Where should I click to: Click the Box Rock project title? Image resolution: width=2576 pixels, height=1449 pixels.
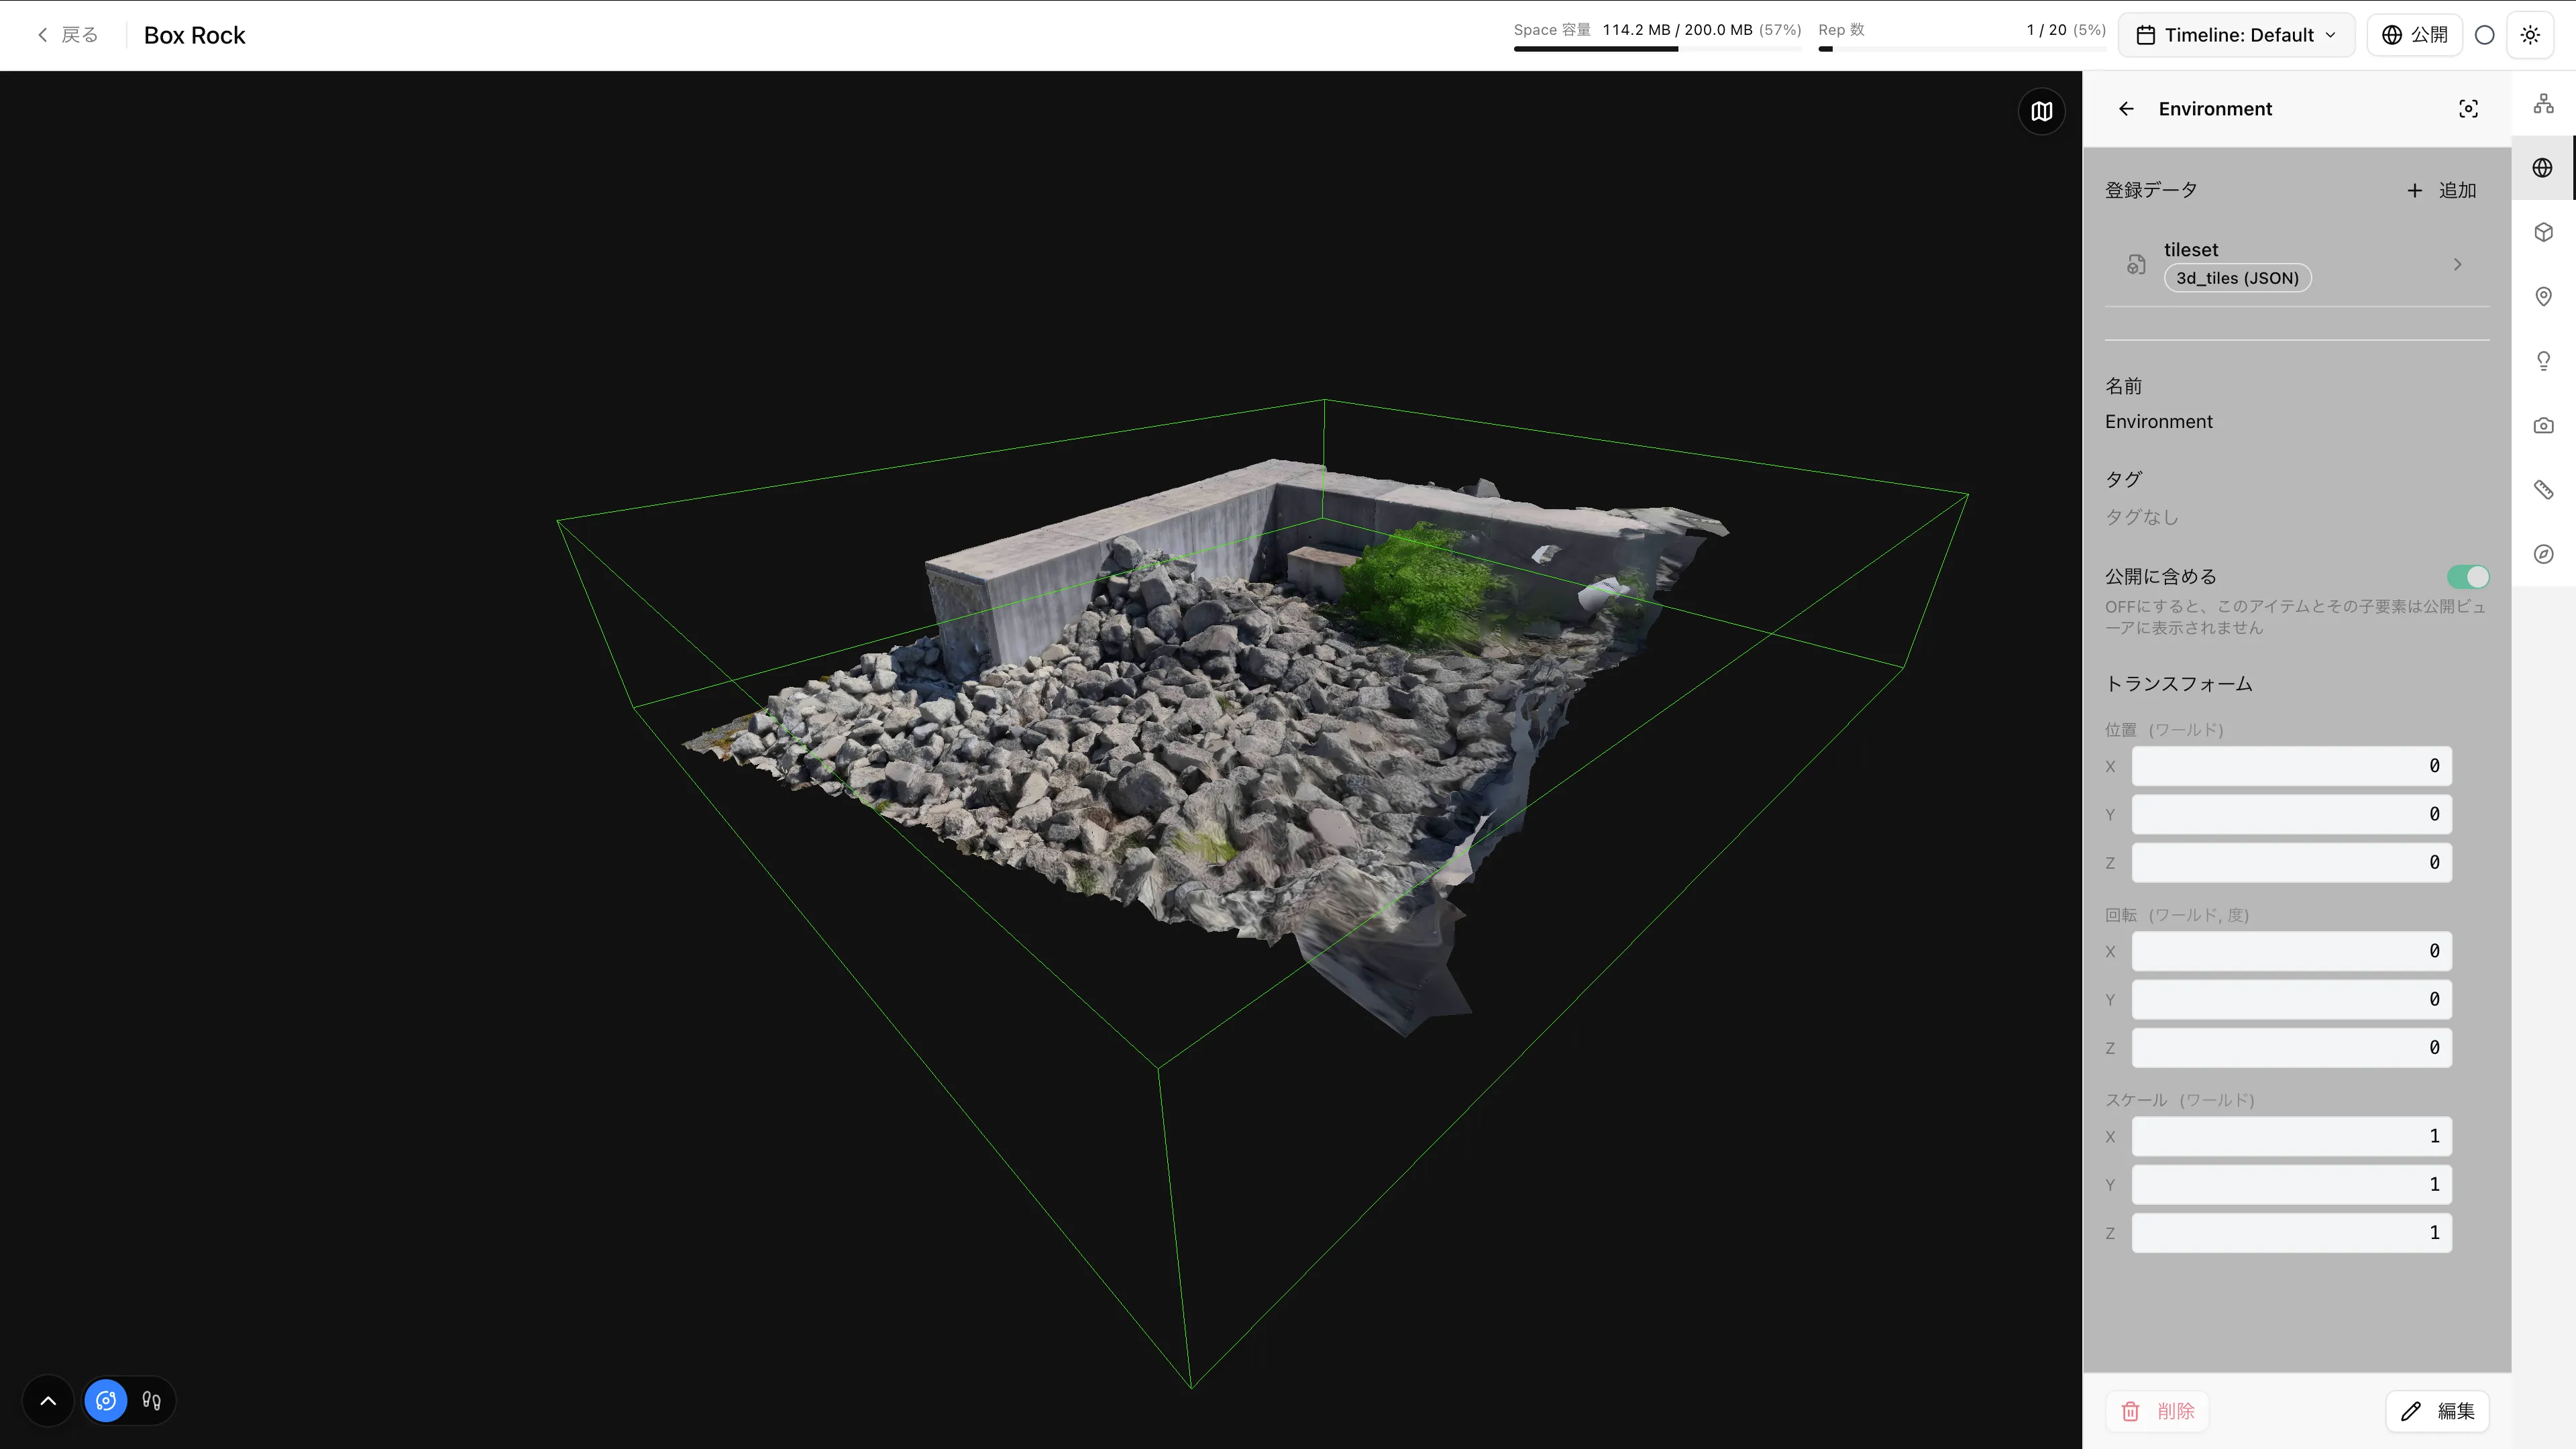pos(194,35)
